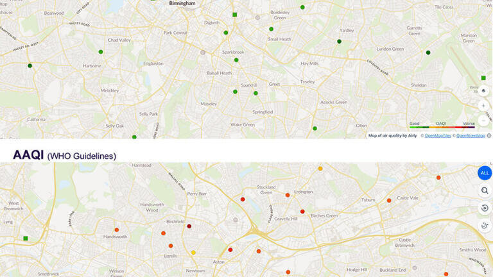Open the search tool on the AAQI map
This screenshot has width=493, height=277.
485,190
